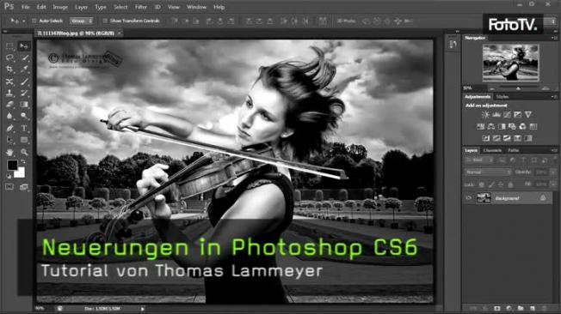Add a Vibrance adjustment
561x314 pixels.
tap(528, 115)
